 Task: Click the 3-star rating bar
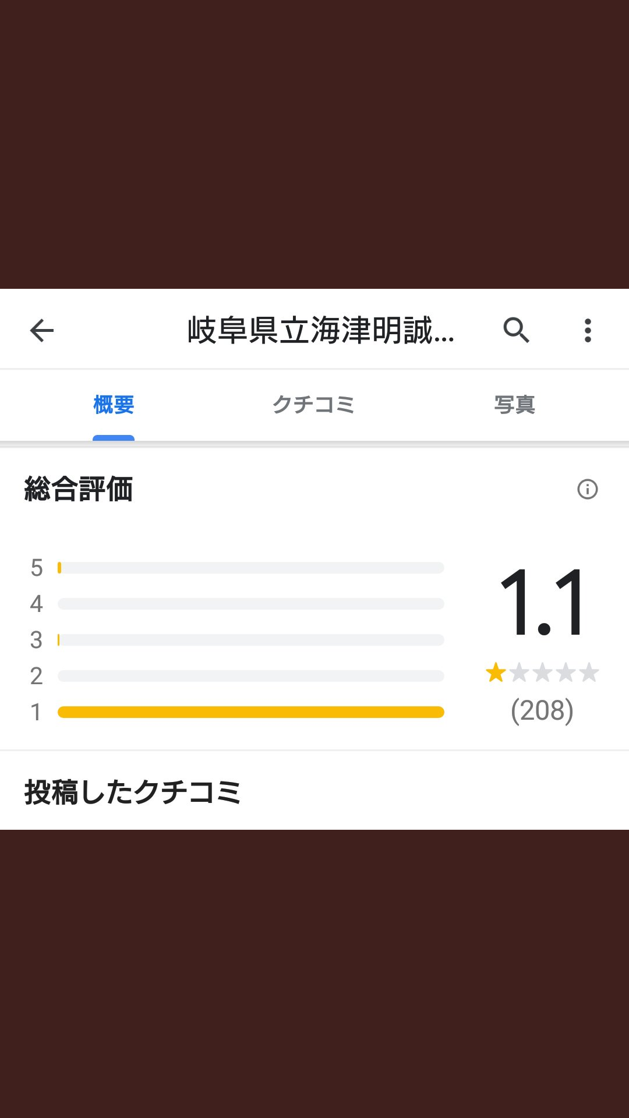click(x=251, y=640)
